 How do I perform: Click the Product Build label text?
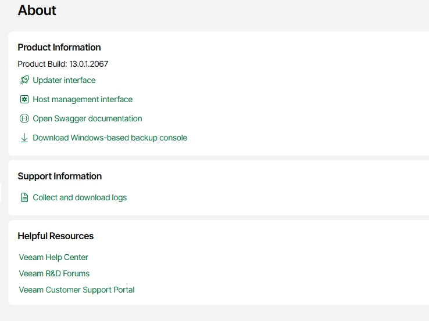point(42,64)
